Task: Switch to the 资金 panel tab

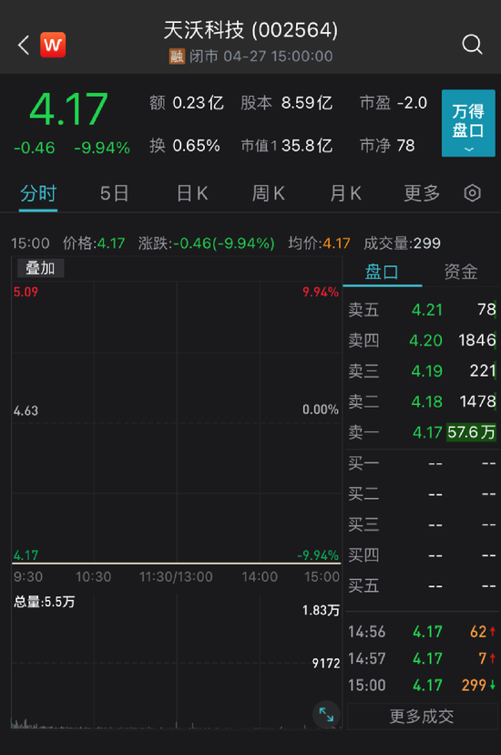Action: (461, 272)
